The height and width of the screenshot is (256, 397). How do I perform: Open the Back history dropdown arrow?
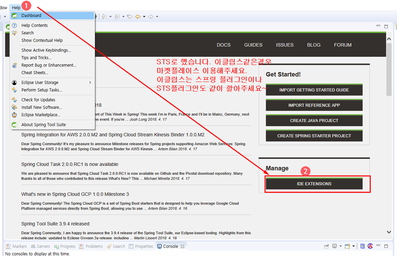pyautogui.click(x=144, y=17)
